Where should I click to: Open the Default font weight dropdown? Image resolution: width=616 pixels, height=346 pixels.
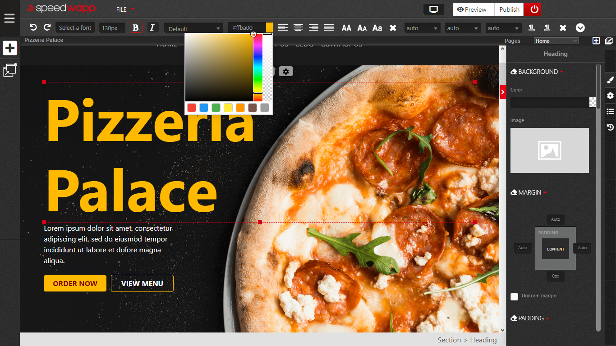point(193,28)
